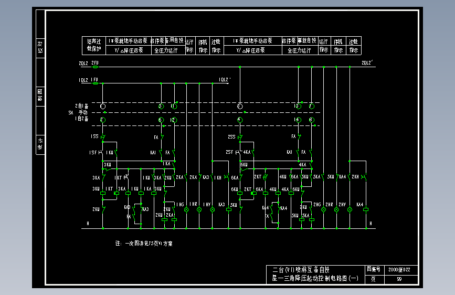Click the 1HG lamp label
Viewport: 455px width, 295px height.
pos(180,205)
